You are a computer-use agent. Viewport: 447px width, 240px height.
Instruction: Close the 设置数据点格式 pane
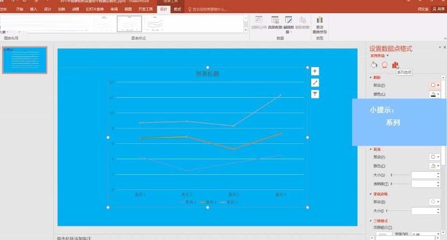pyautogui.click(x=444, y=47)
